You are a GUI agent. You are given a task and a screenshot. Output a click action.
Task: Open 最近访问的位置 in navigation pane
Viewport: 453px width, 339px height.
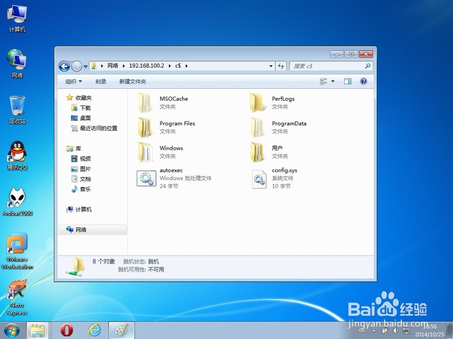[94, 128]
